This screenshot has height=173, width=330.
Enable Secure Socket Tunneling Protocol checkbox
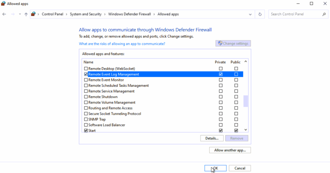(86, 114)
